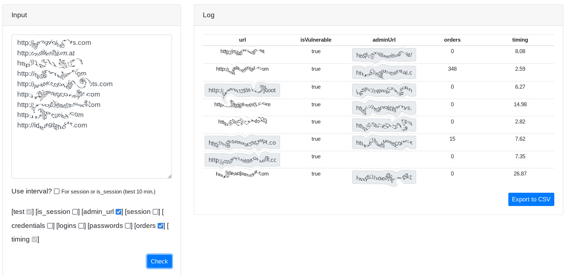Image resolution: width=564 pixels, height=276 pixels.
Task: Toggle the passwords checkbox
Action: [x=128, y=226]
